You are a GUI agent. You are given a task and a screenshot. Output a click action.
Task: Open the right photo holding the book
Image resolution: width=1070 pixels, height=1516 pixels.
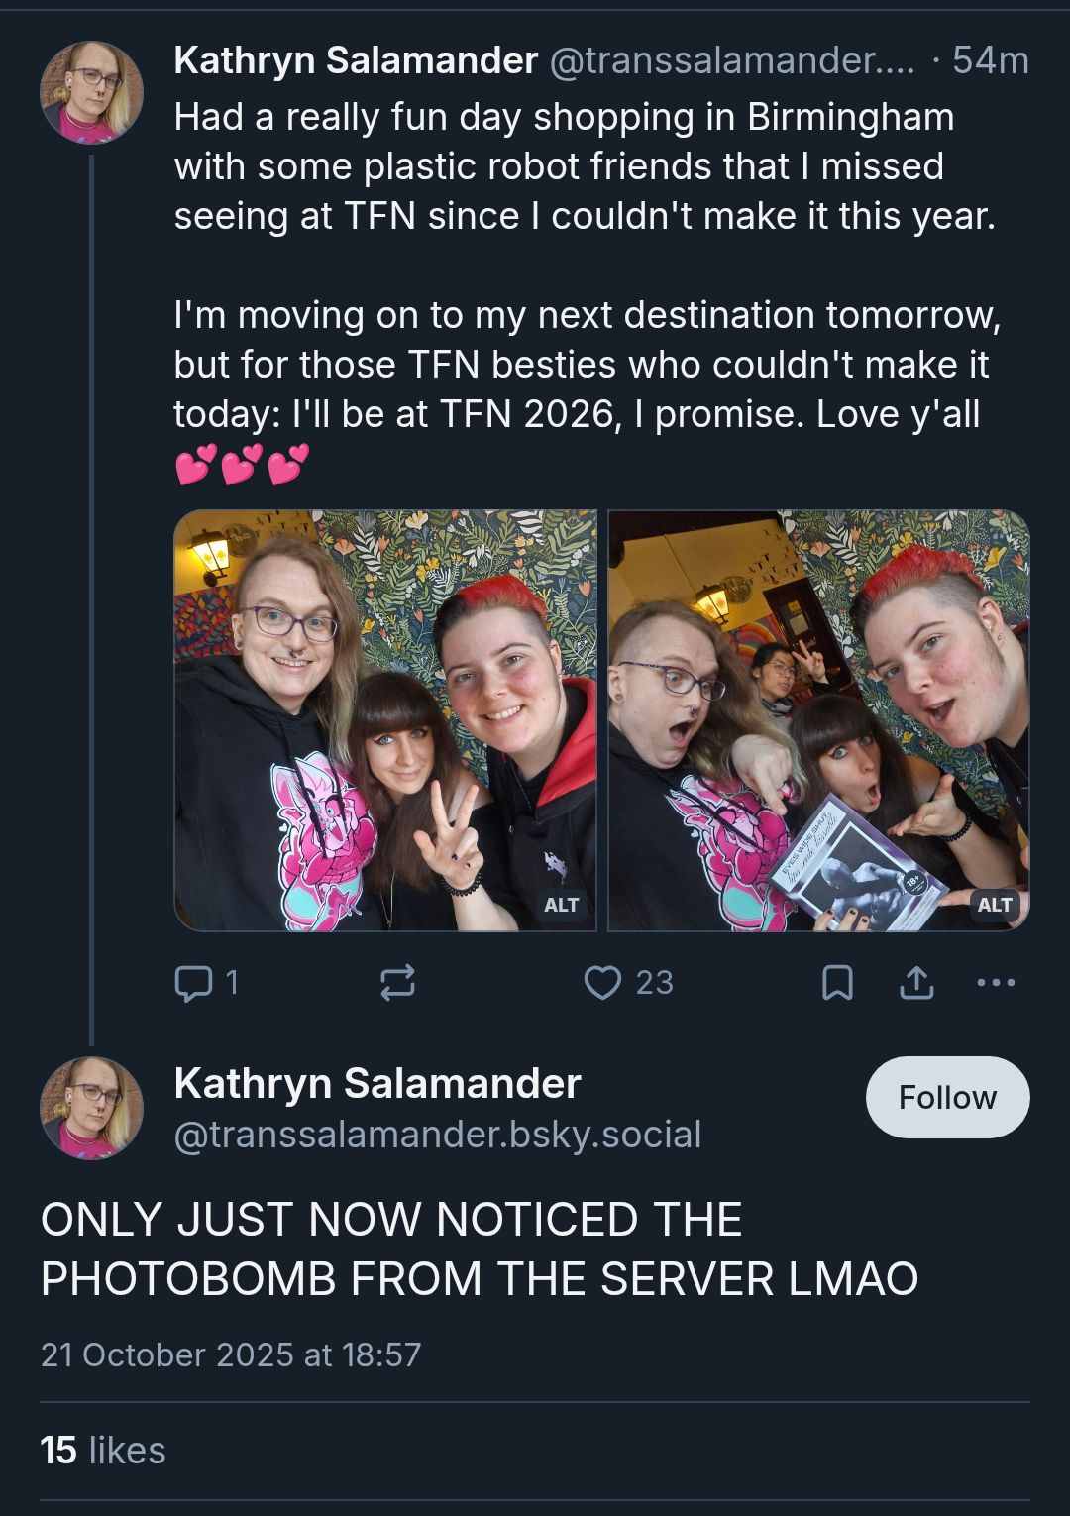(819, 720)
